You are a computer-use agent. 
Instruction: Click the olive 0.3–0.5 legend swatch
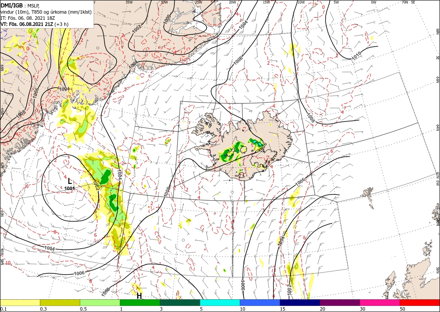tap(60, 302)
